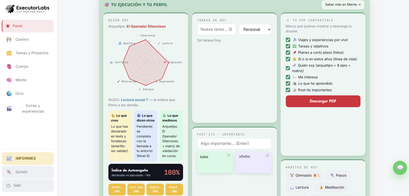The image size is (409, 196).
Task: Click the Índice de Autoengaño 100% card
Action: (x=146, y=172)
